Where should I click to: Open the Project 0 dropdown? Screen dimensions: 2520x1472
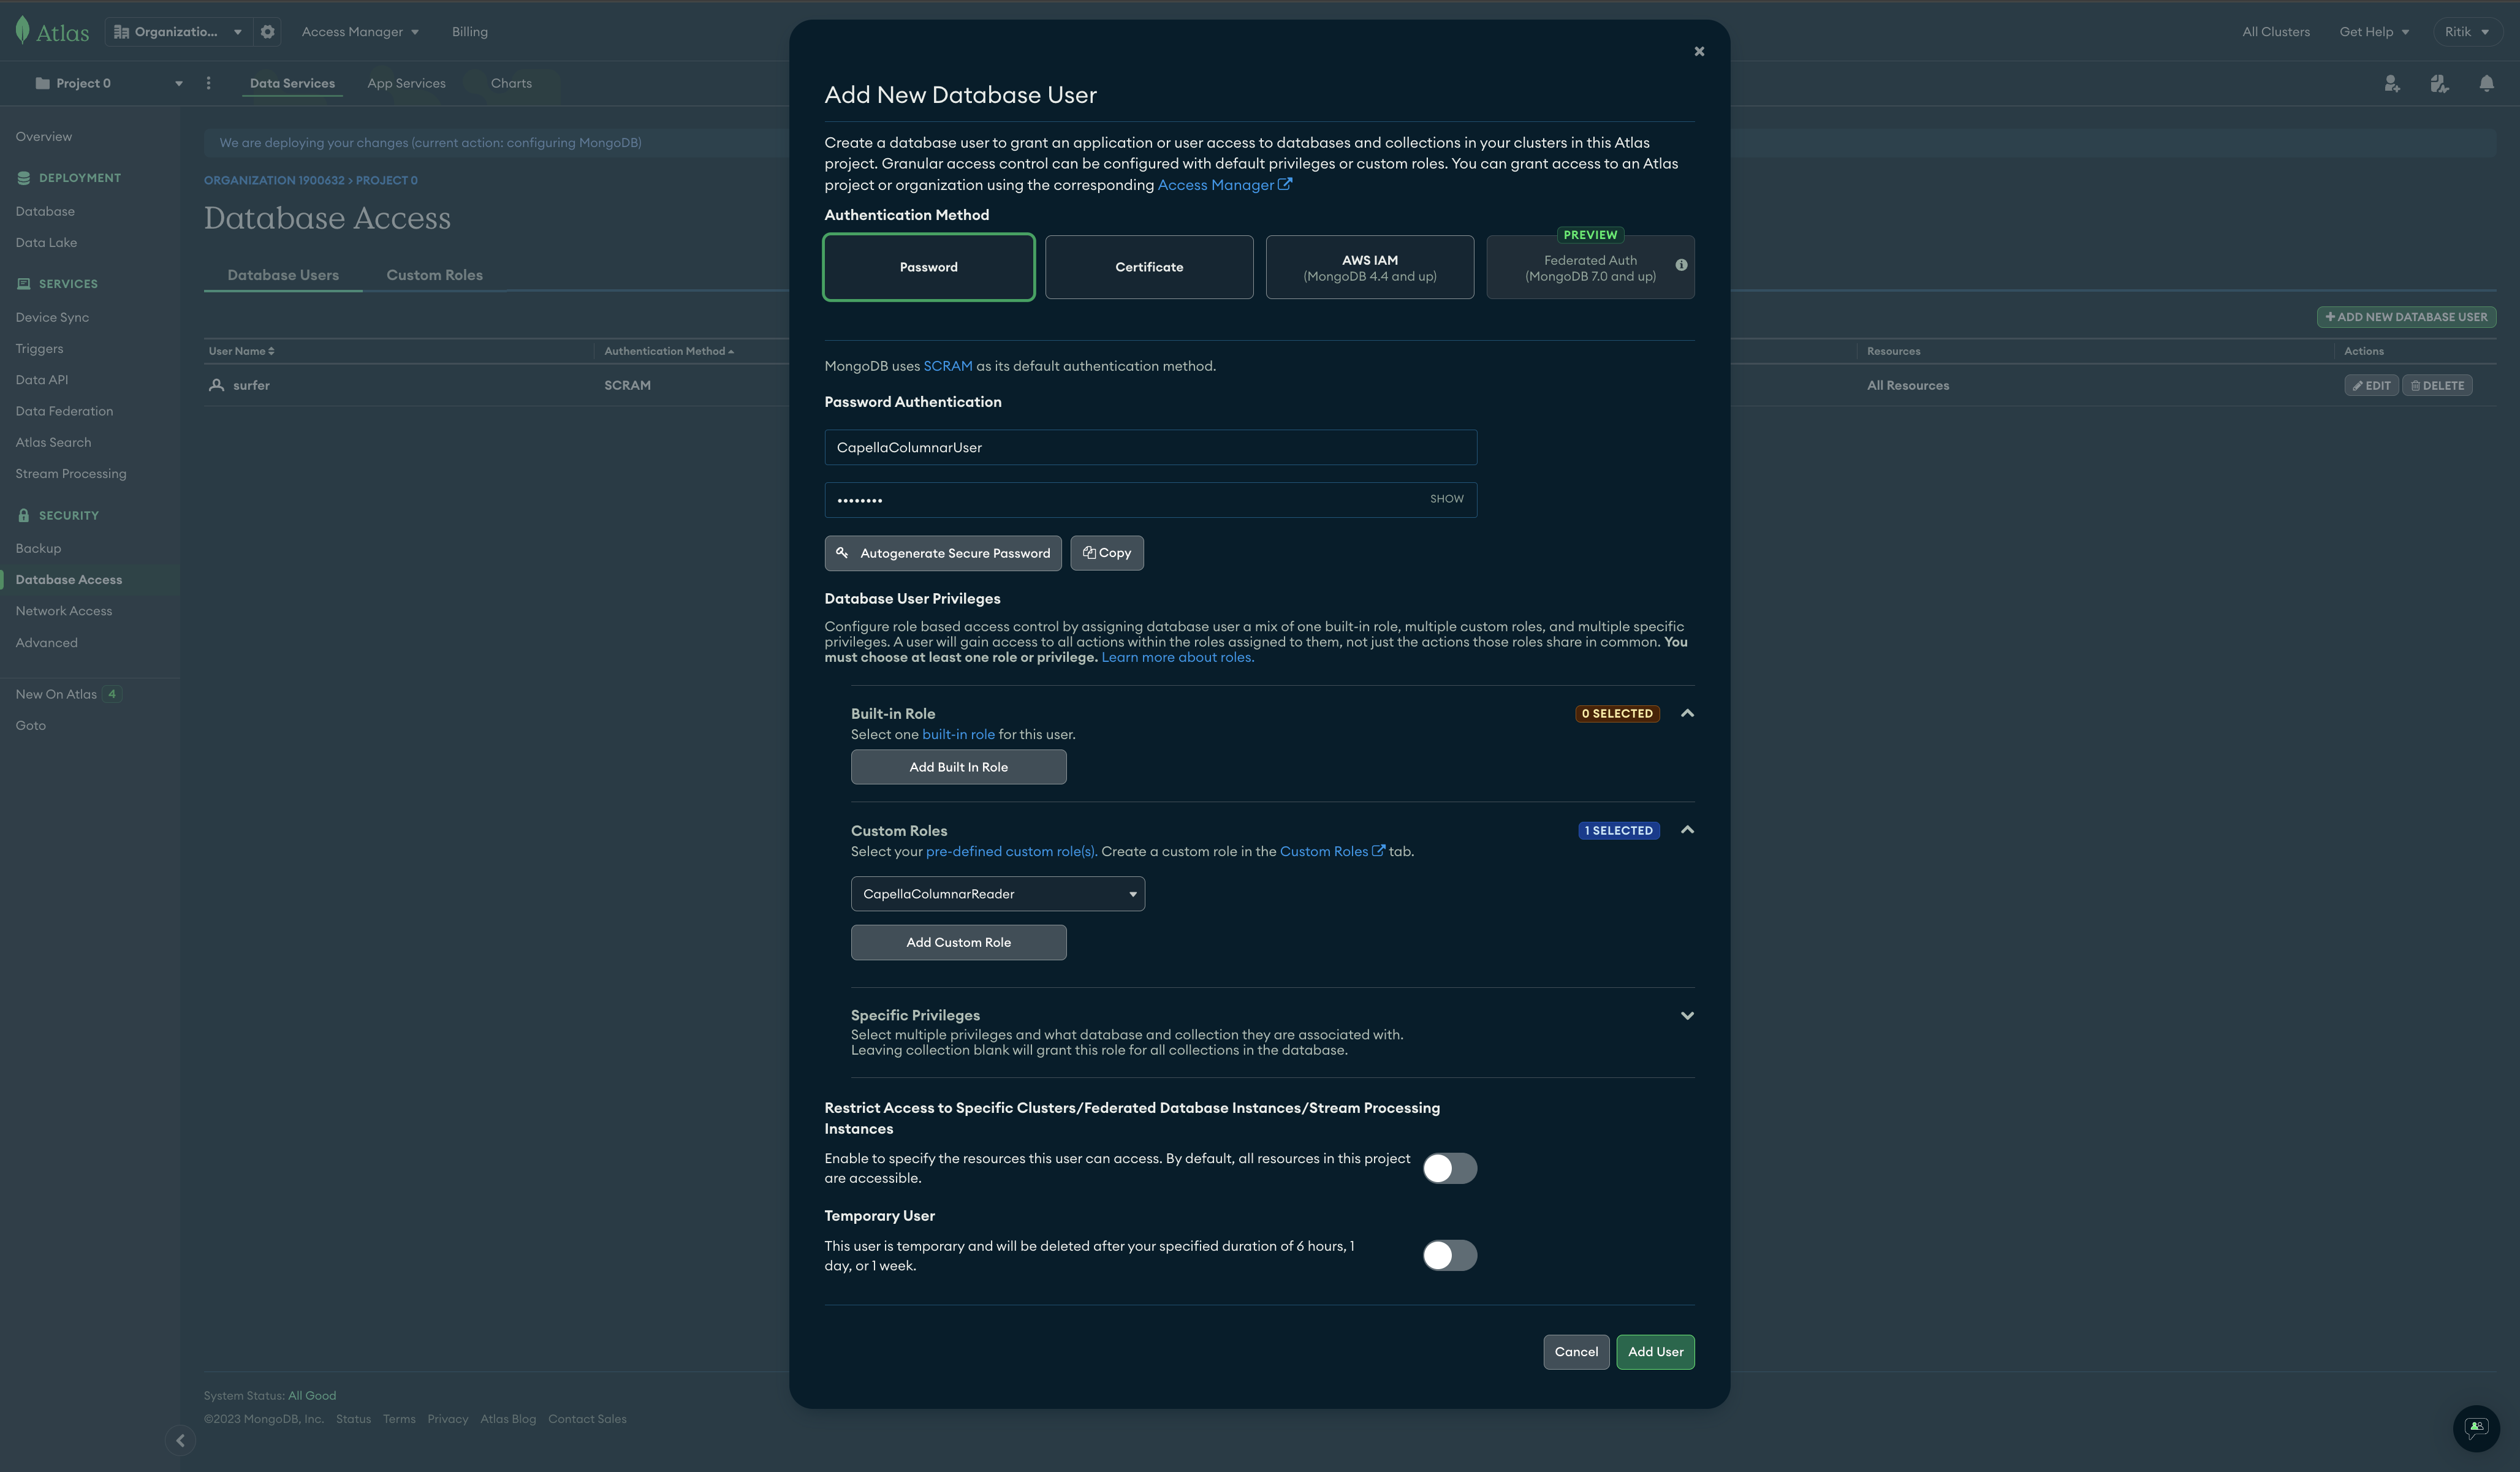[178, 83]
